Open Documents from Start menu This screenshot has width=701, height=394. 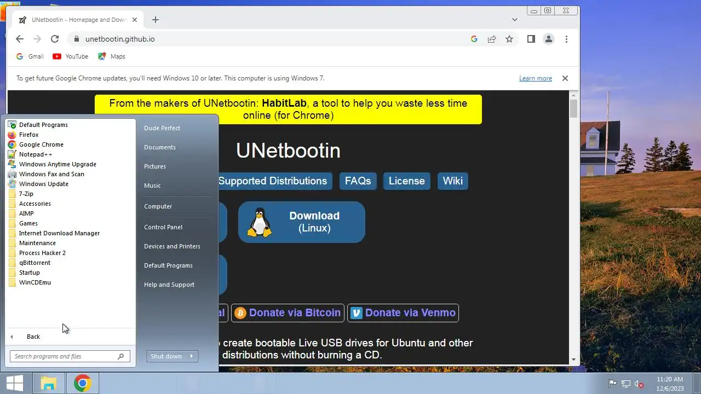(x=160, y=147)
